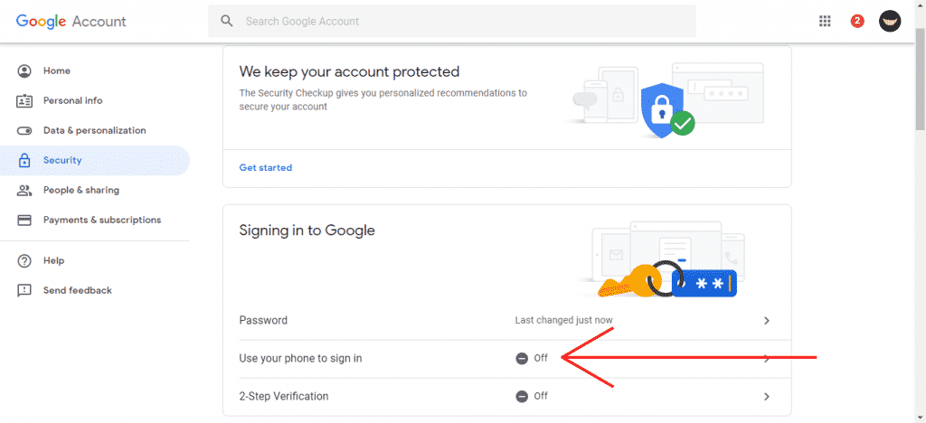Click the Help question mark icon

24,260
